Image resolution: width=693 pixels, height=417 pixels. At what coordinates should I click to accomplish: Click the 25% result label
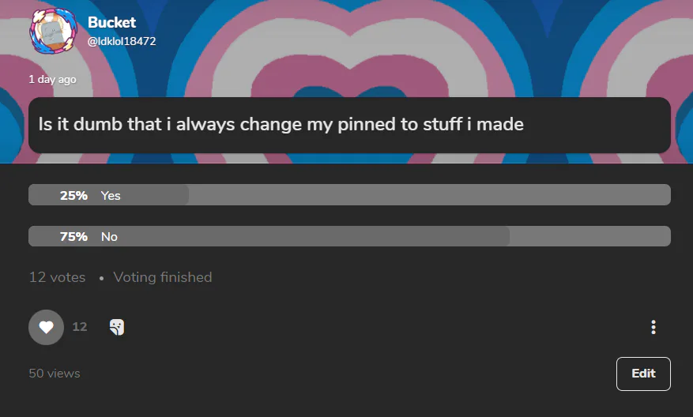pos(73,195)
